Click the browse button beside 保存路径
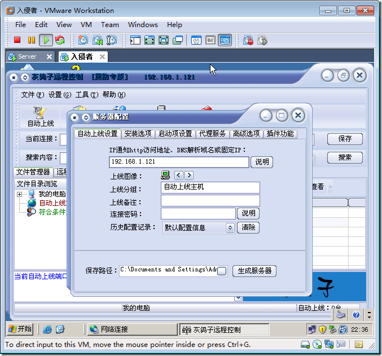This screenshot has height=356, width=382. point(222,271)
